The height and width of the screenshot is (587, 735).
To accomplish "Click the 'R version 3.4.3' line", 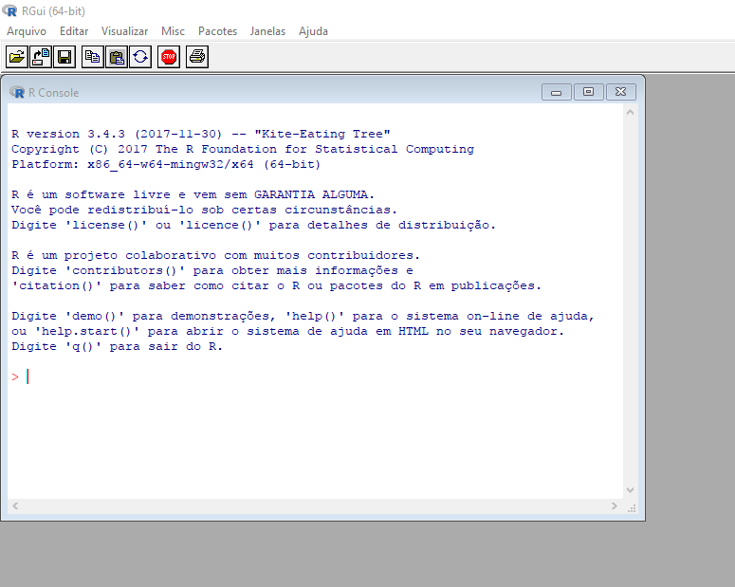I will 201,134.
